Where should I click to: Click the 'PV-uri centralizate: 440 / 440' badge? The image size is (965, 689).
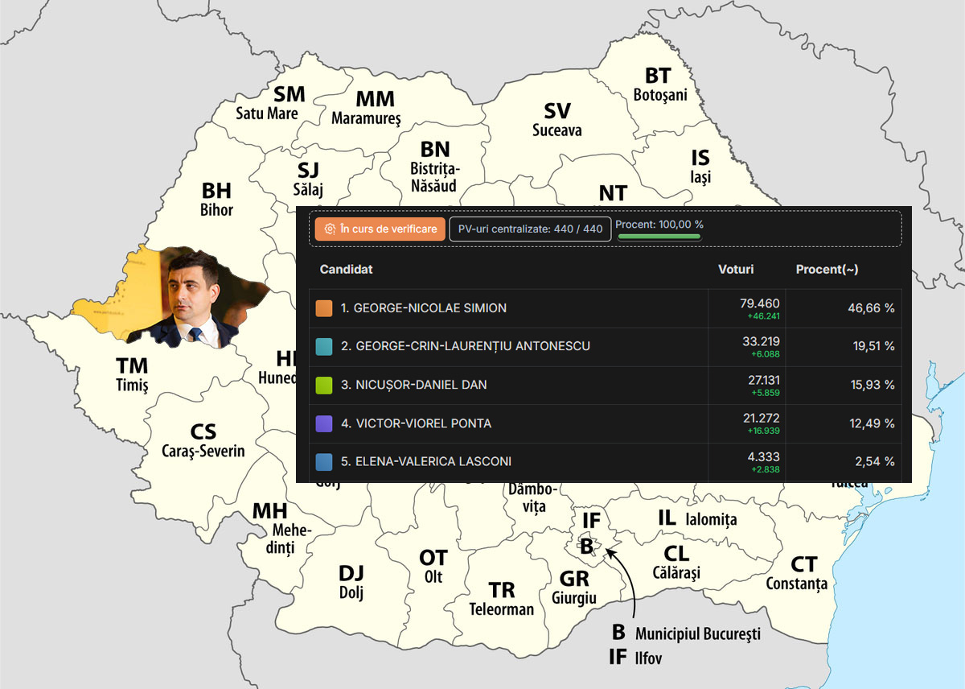tap(530, 229)
